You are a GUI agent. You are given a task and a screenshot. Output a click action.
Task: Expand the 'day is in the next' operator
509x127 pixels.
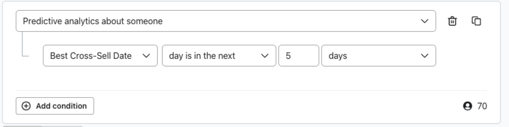click(219, 56)
